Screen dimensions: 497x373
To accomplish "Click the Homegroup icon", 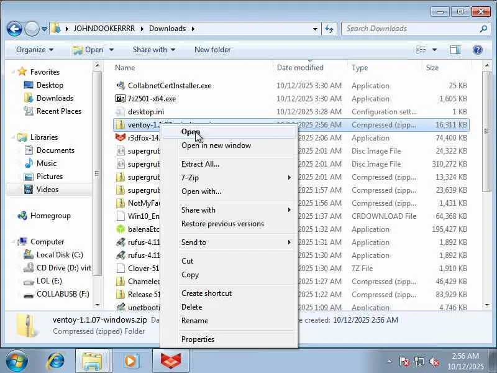I will pyautogui.click(x=22, y=216).
